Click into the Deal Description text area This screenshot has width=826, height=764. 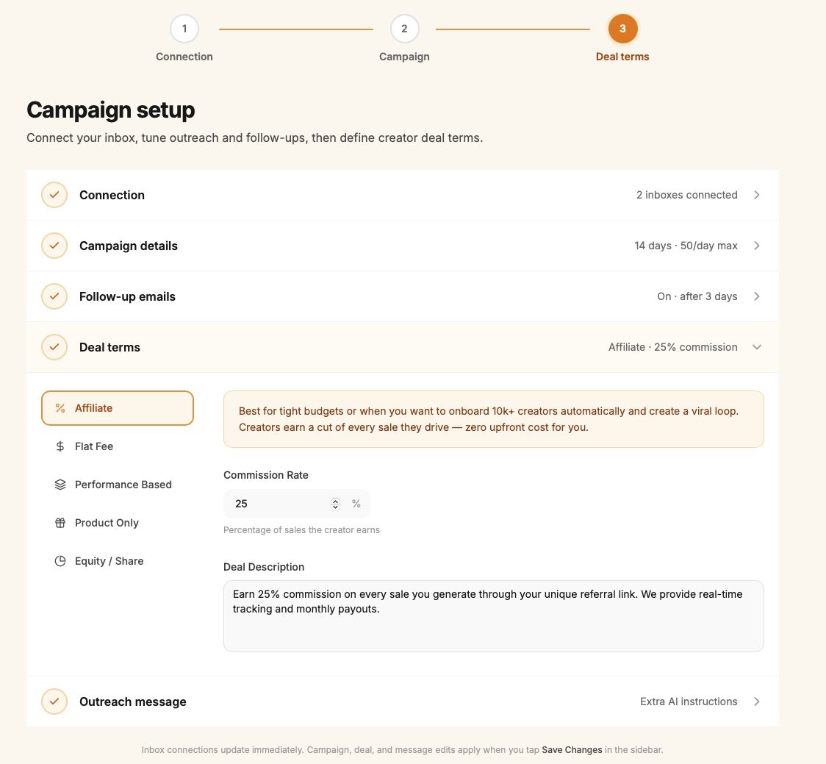(x=494, y=616)
